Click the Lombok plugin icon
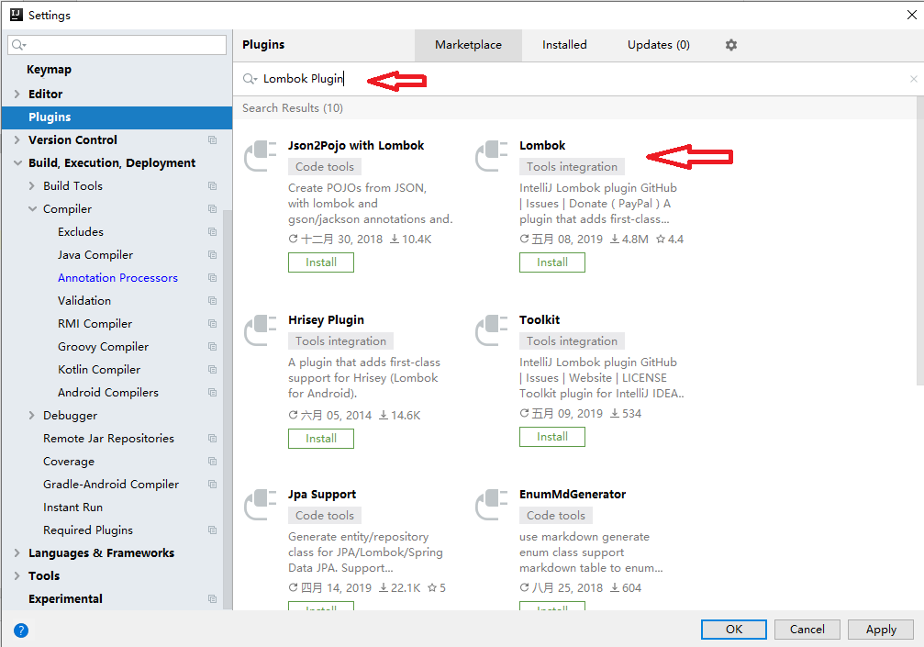924x647 pixels. (x=492, y=156)
